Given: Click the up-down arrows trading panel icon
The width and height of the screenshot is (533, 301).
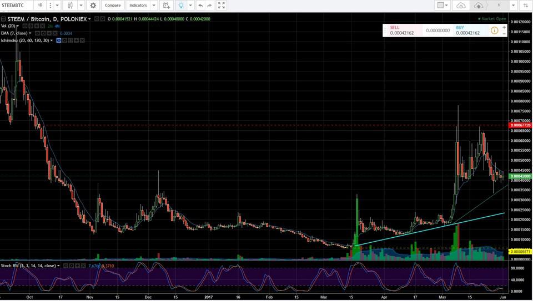Looking at the screenshot, I should click(x=526, y=6).
